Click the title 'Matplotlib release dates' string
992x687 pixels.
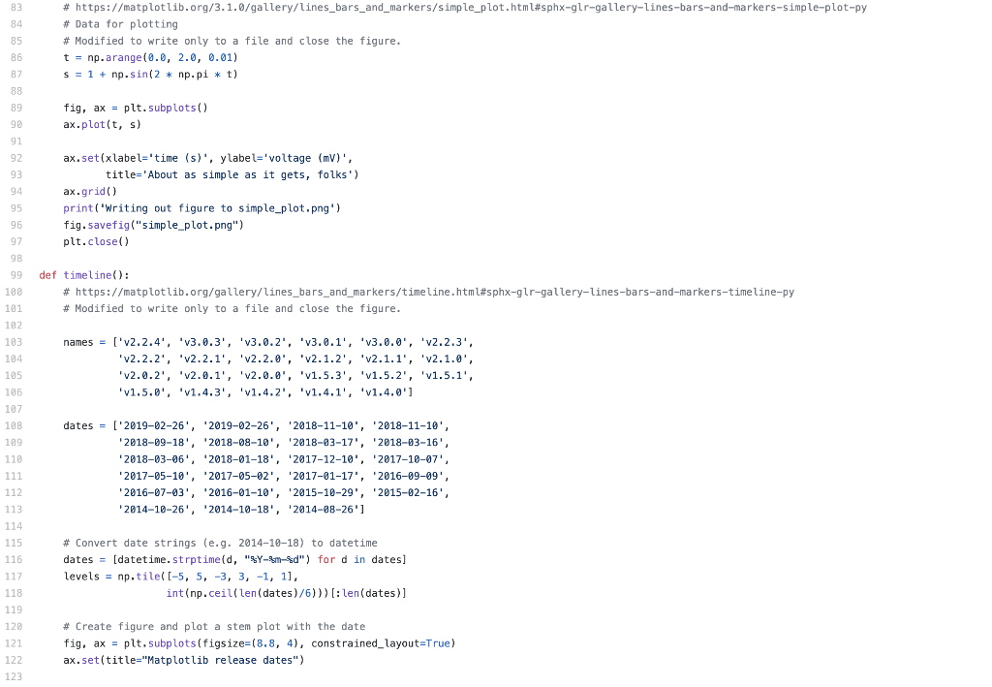(219, 660)
